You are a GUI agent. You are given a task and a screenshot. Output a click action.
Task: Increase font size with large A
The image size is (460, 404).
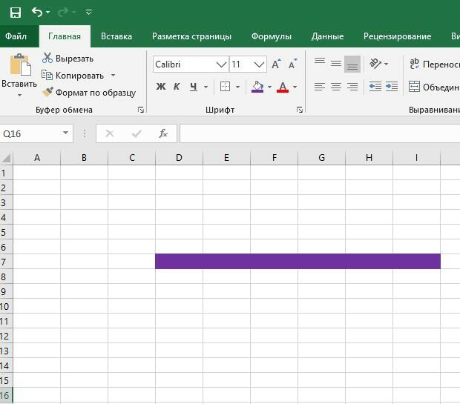click(x=276, y=64)
